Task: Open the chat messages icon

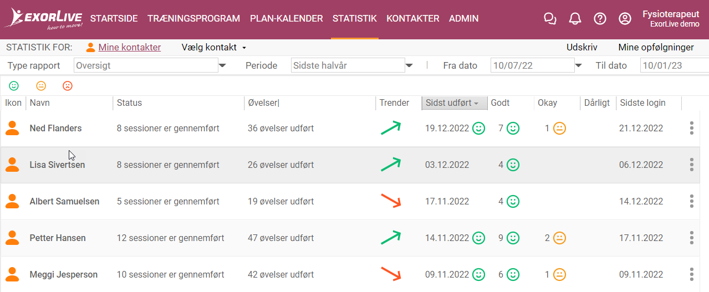Action: coord(550,19)
